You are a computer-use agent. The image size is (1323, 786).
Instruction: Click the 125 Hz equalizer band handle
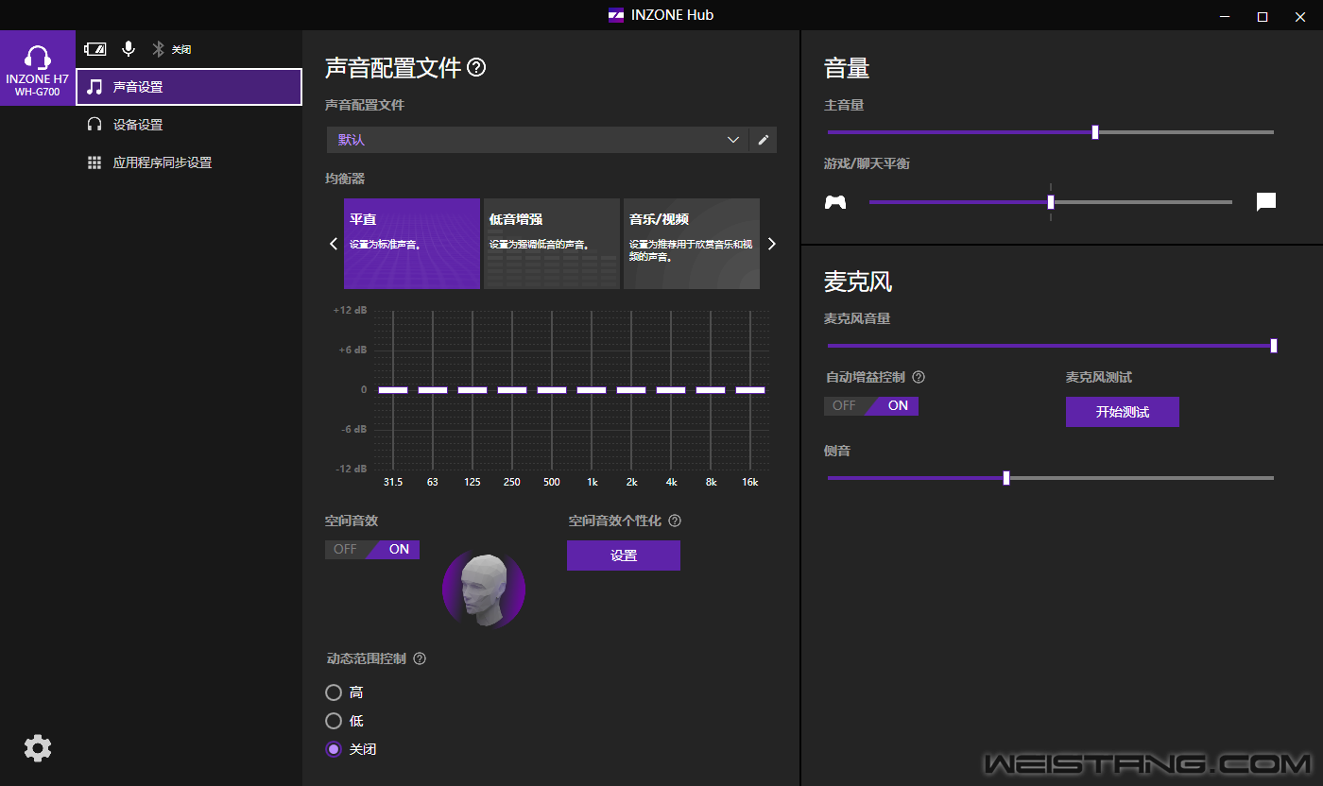[472, 390]
